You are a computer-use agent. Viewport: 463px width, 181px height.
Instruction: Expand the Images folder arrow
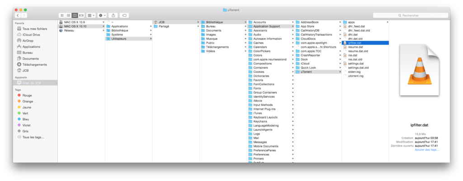(x=246, y=34)
